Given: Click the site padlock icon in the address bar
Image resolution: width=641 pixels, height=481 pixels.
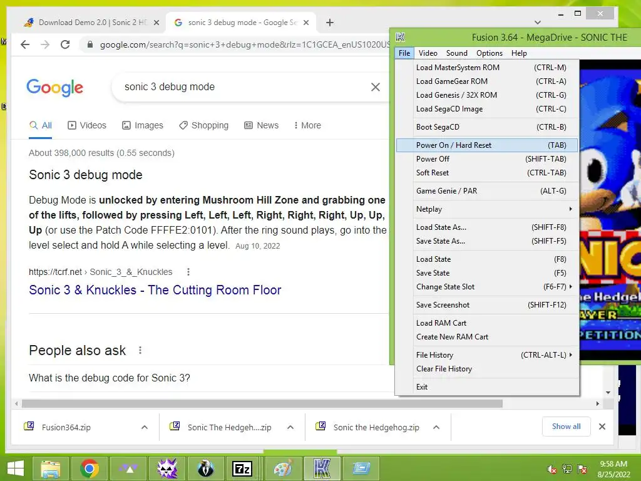Looking at the screenshot, I should tap(90, 44).
